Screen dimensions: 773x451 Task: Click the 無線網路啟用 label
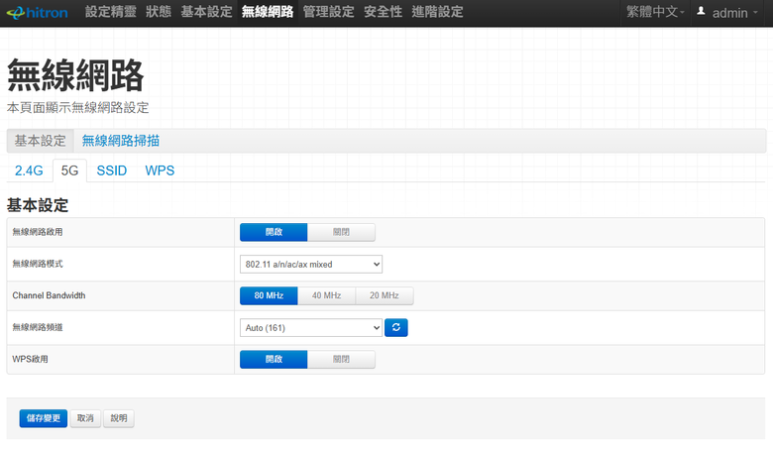pyautogui.click(x=38, y=232)
